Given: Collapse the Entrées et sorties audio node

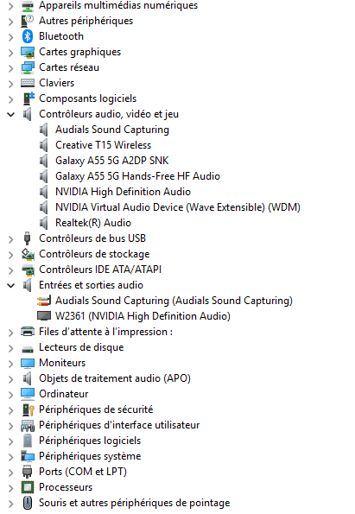Looking at the screenshot, I should point(11,286).
